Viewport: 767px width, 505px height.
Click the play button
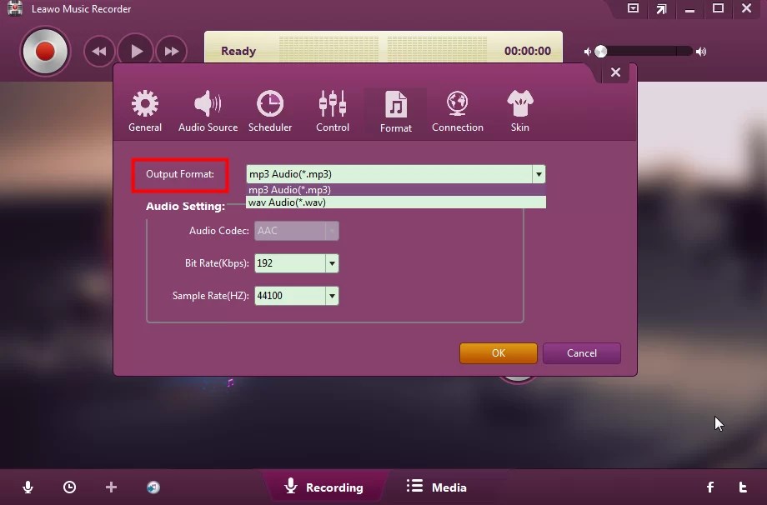tap(136, 51)
